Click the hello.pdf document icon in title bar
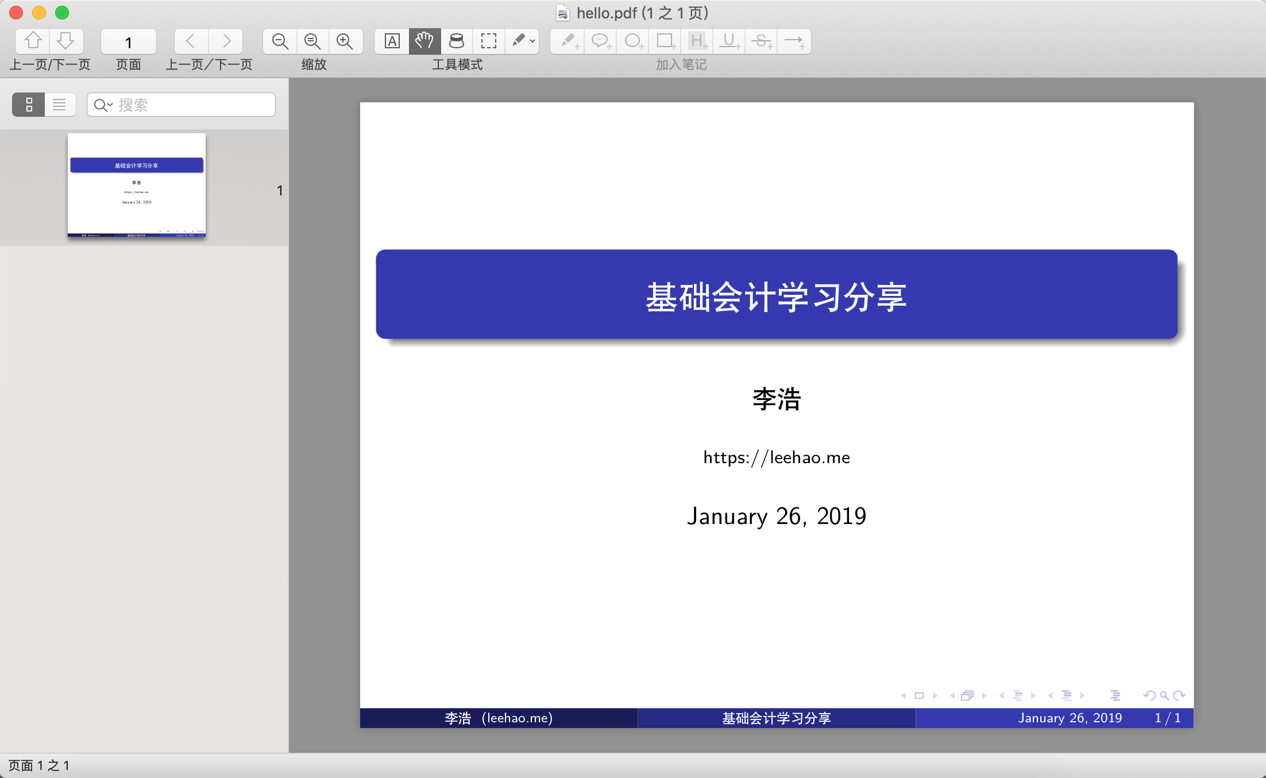This screenshot has width=1266, height=778. (x=563, y=13)
